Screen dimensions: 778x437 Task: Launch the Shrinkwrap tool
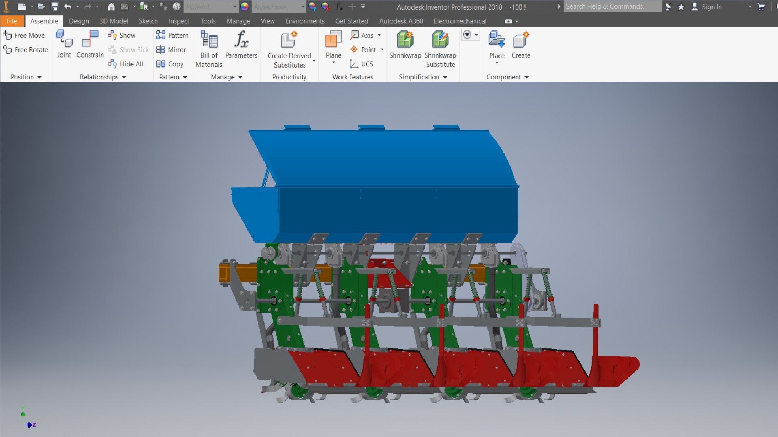tap(405, 45)
